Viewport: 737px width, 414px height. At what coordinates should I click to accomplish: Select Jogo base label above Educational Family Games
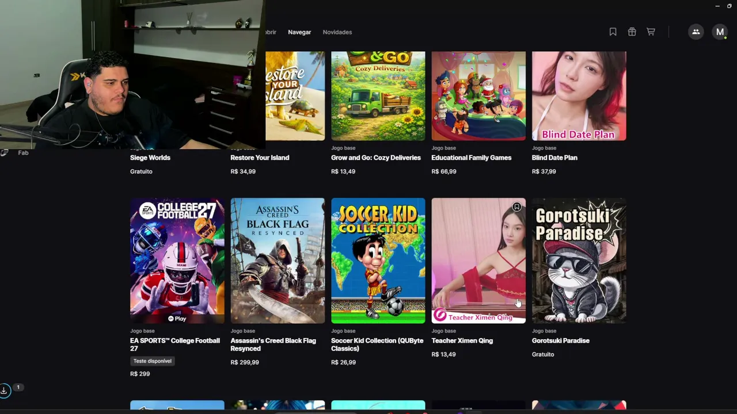tap(444, 148)
